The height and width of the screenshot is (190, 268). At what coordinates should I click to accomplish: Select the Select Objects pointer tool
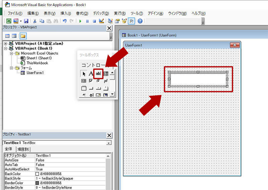tap(84, 74)
